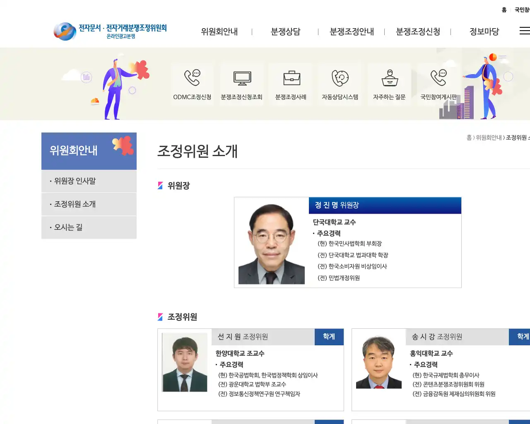Click the 학계 badge on 선지원's card
Screen dimensions: 530x424
(x=329, y=337)
